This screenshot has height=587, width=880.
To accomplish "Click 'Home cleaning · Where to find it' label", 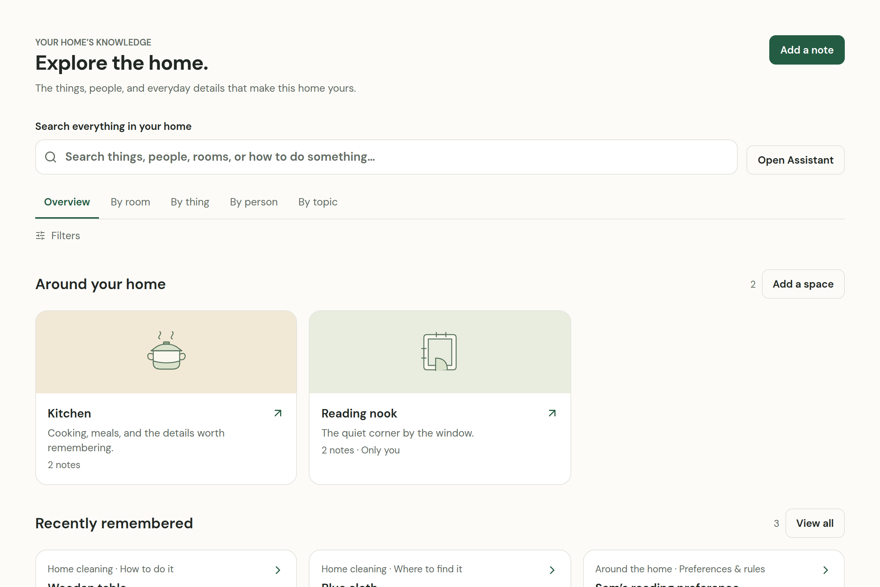I will coord(391,569).
